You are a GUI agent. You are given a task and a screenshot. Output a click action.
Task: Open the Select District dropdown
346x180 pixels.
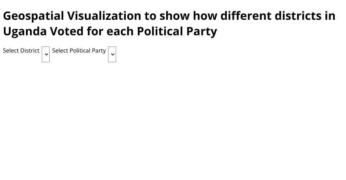click(46, 54)
